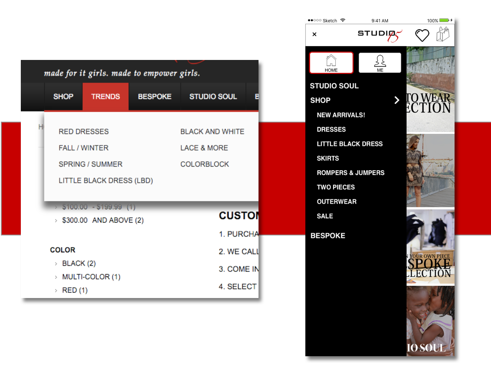Click the SHOP tab in desktop navigation
Viewport: 491px width, 371px height.
click(x=63, y=96)
